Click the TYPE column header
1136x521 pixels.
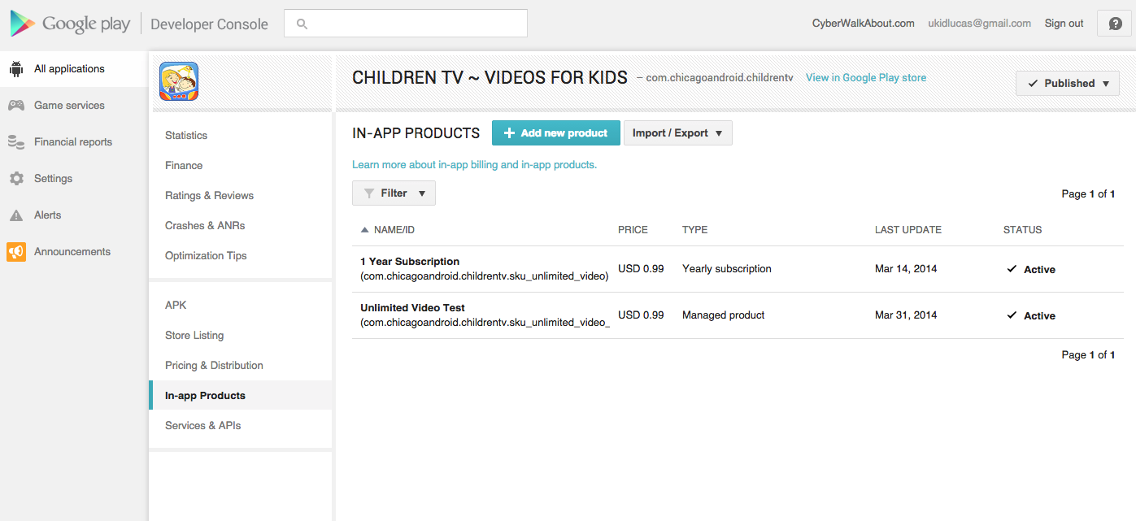tap(694, 230)
